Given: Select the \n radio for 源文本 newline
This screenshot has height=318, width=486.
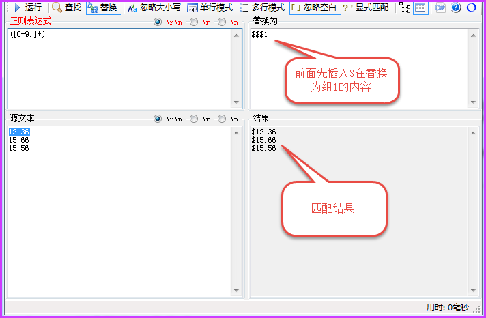Looking at the screenshot, I should (x=222, y=119).
